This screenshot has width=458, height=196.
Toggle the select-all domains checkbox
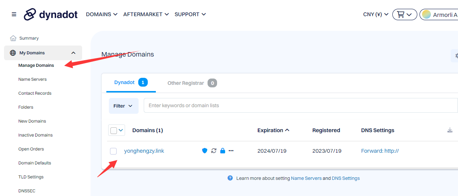pyautogui.click(x=114, y=130)
